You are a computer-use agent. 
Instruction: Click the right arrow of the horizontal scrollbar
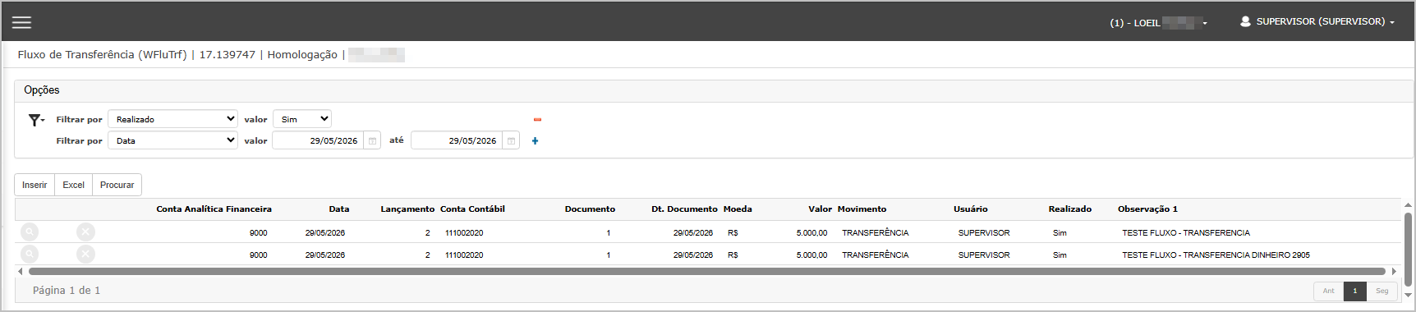tap(1394, 271)
